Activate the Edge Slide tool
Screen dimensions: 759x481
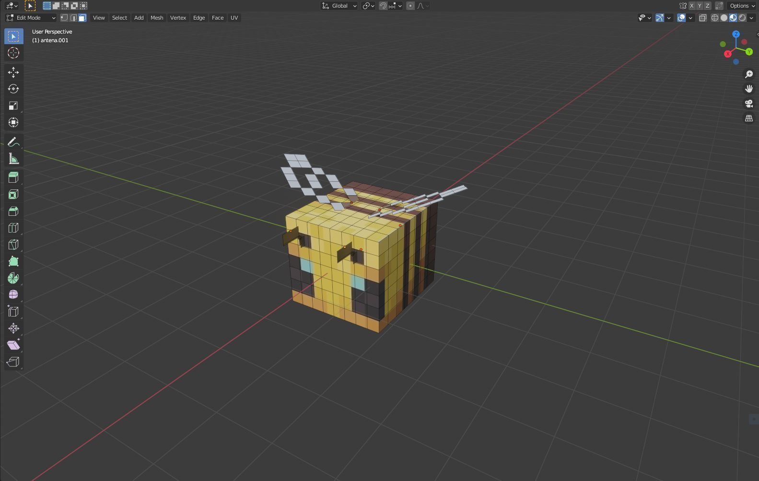coord(13,311)
